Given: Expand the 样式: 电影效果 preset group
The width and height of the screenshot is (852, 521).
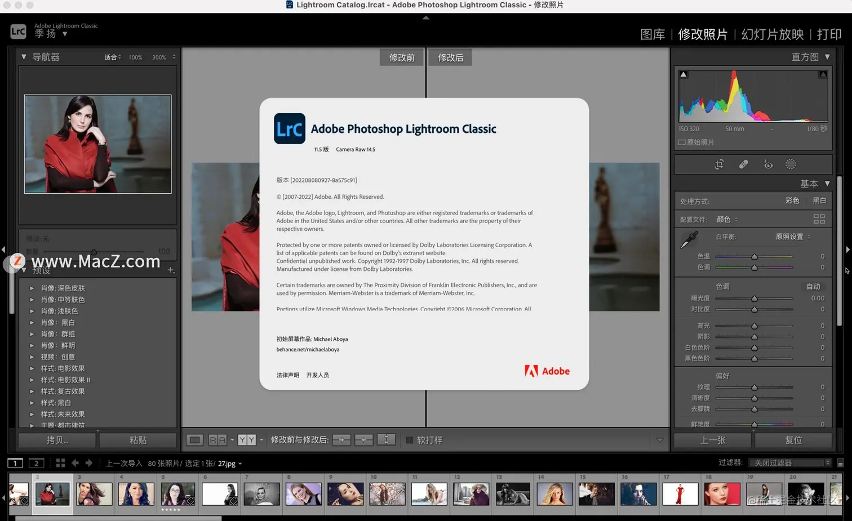Looking at the screenshot, I should click(32, 368).
